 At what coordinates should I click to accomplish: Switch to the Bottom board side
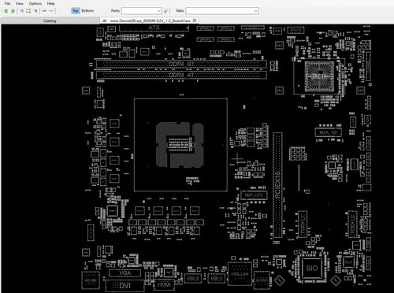pyautogui.click(x=87, y=11)
